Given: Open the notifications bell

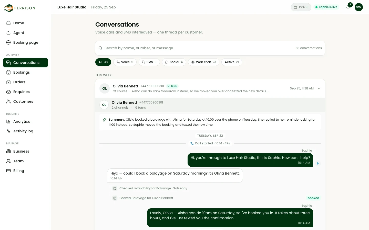Looking at the screenshot, I should (348, 7).
